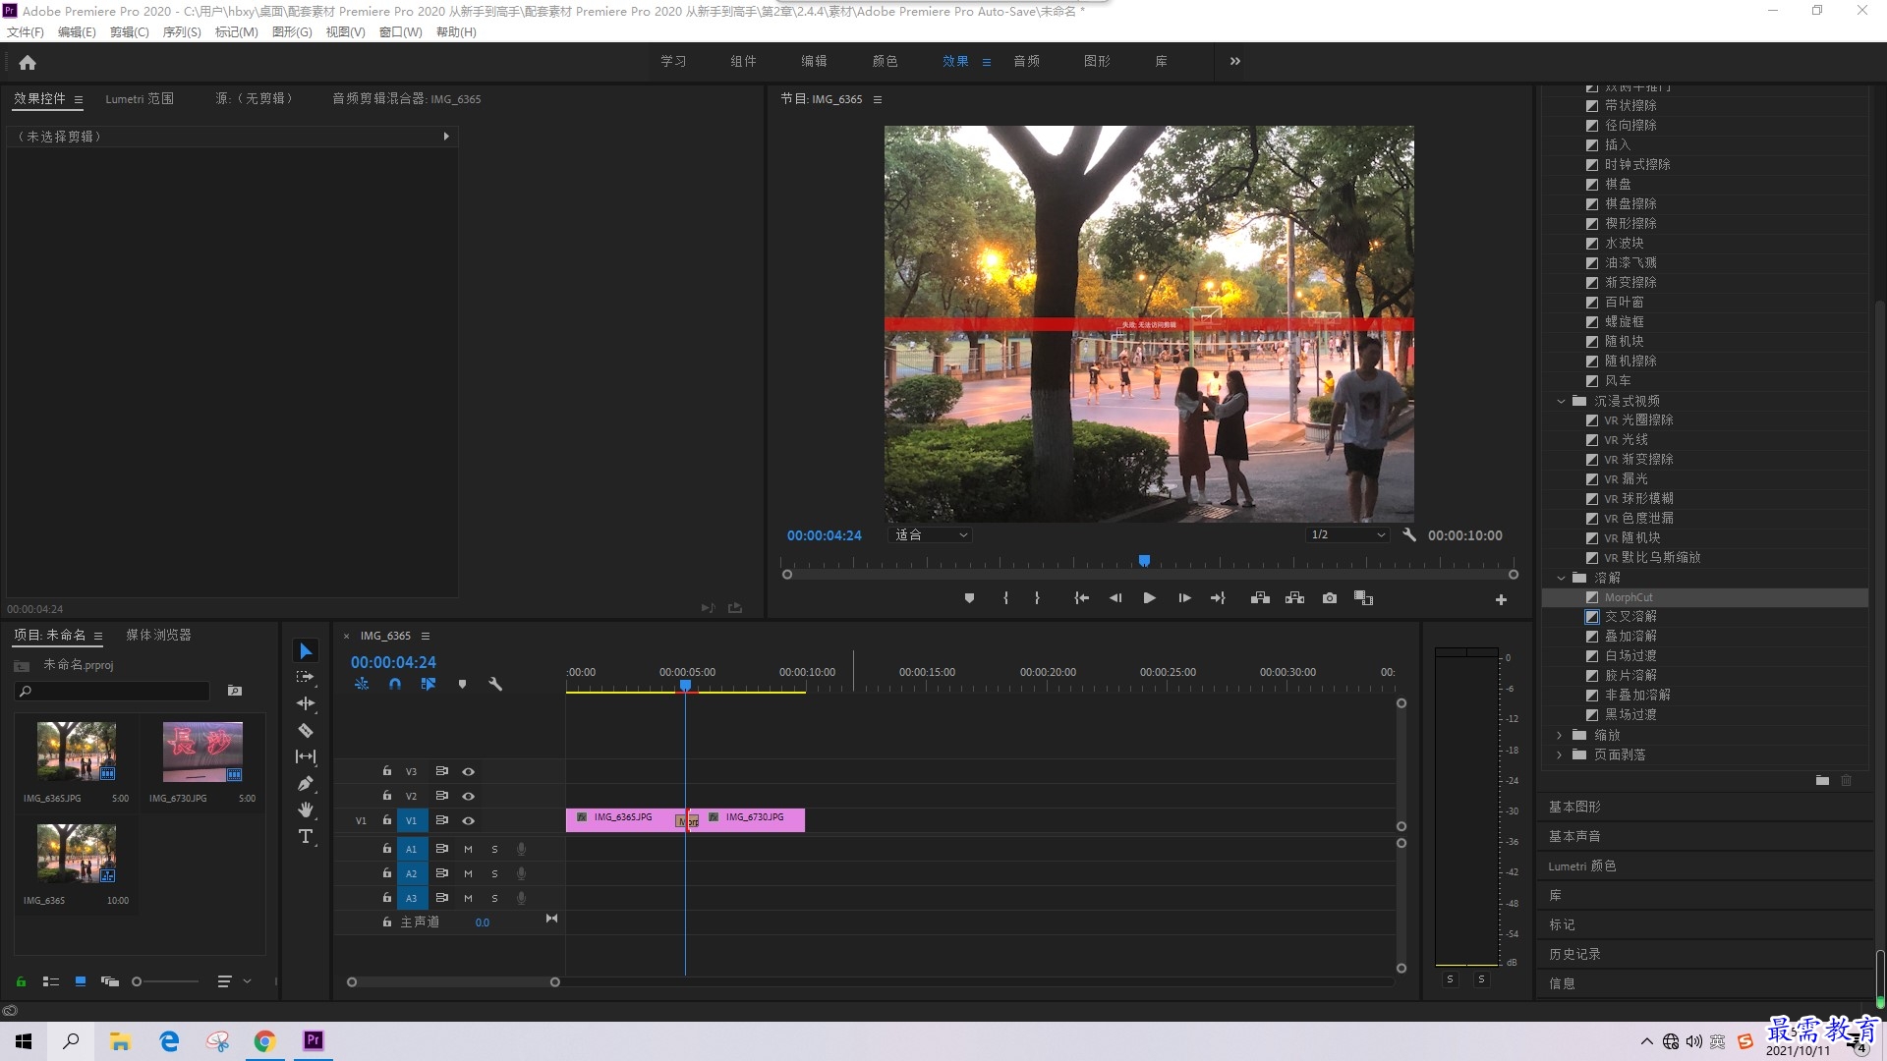Select the Type tool
1887x1061 pixels.
click(306, 836)
